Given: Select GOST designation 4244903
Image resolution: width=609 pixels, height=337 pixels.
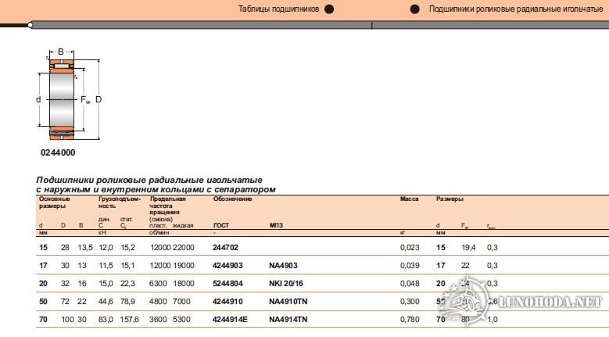Looking at the screenshot, I should pyautogui.click(x=227, y=266).
